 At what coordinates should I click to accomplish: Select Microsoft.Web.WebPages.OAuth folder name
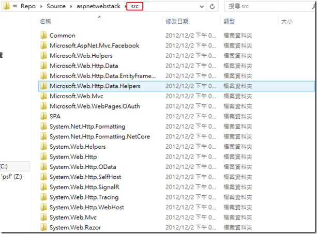click(x=95, y=106)
